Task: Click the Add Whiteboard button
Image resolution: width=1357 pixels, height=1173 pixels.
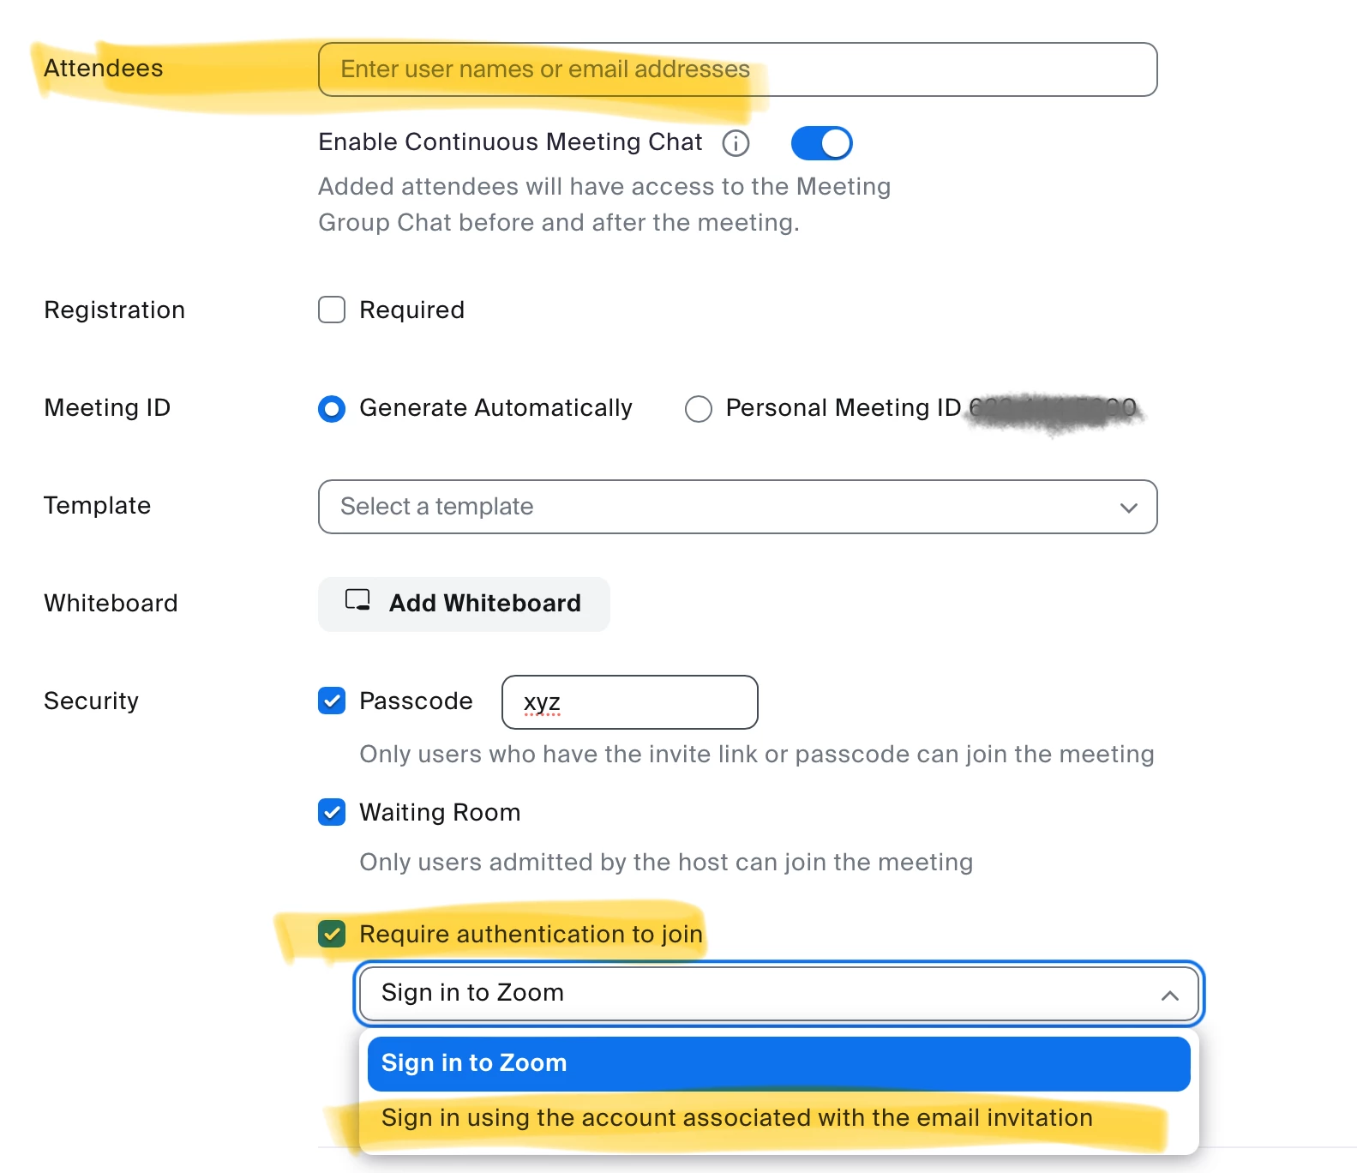Action: pos(464,604)
